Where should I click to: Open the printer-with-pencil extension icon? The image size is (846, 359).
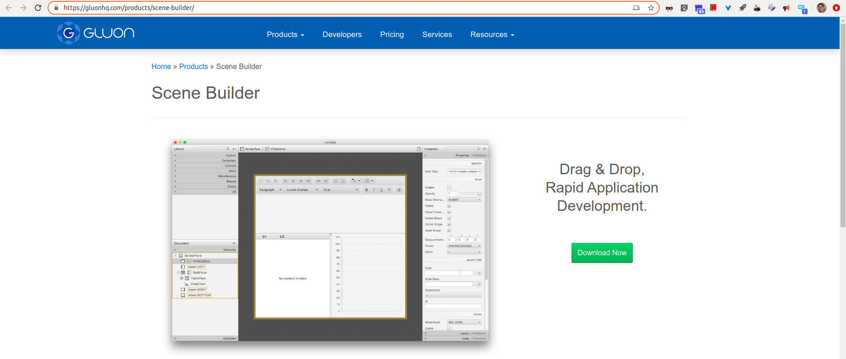click(772, 8)
